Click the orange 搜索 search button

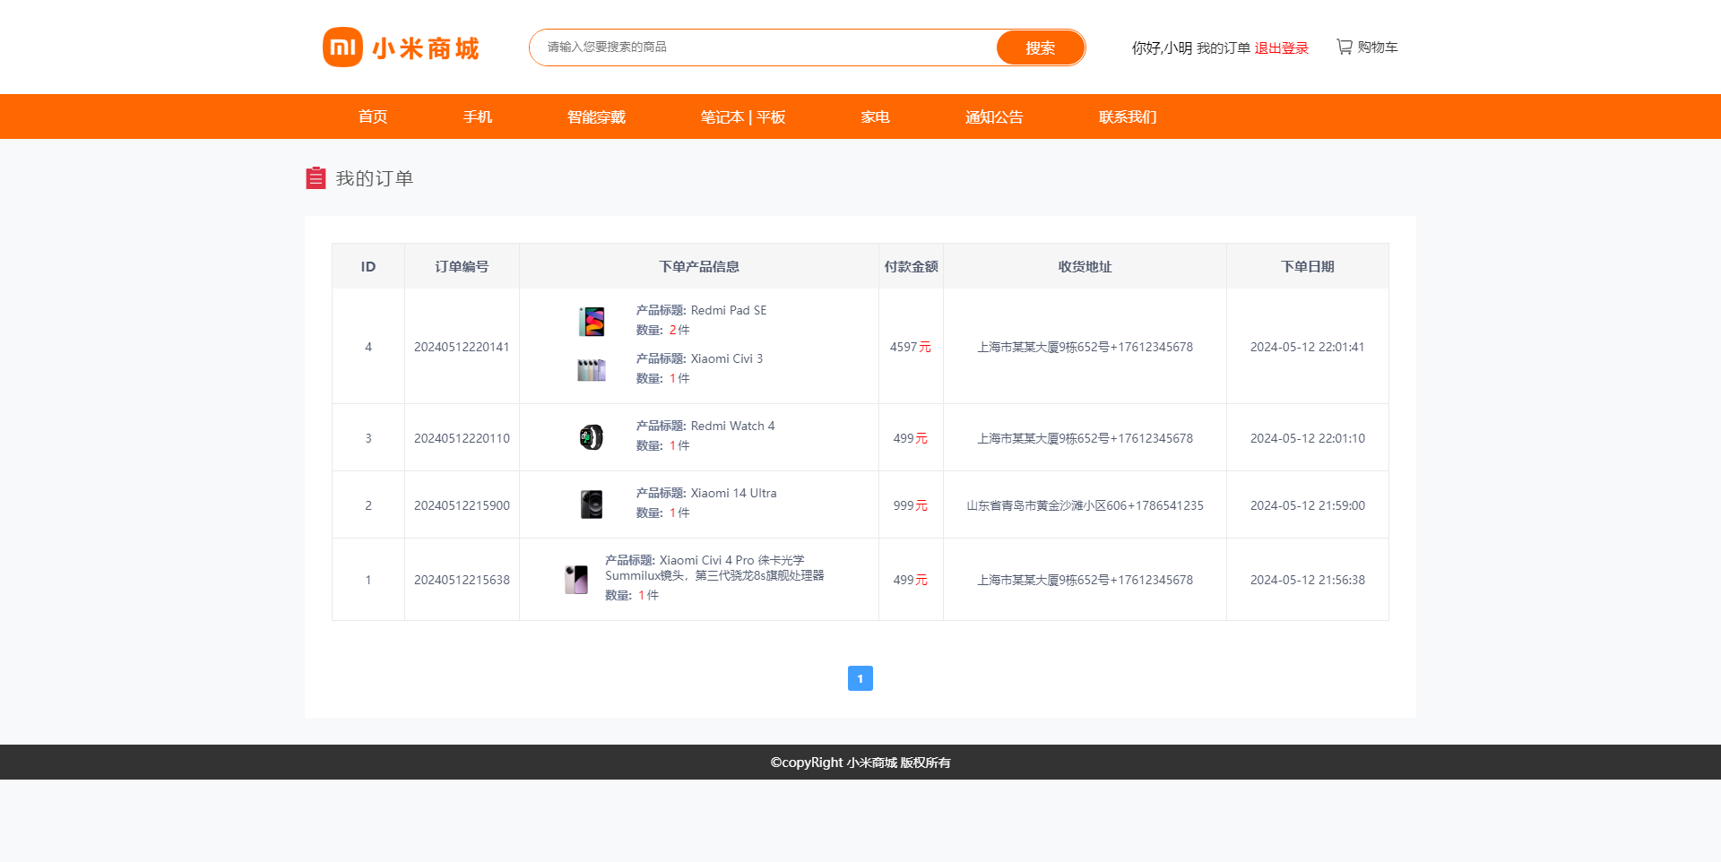[1041, 47]
